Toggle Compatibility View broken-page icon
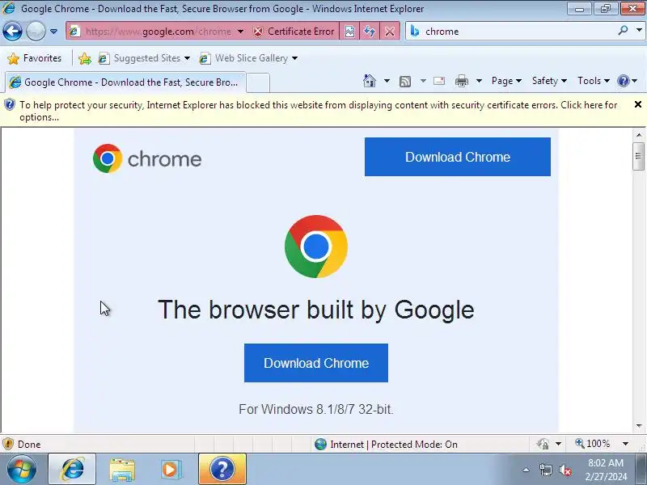This screenshot has width=647, height=485. pos(349,32)
